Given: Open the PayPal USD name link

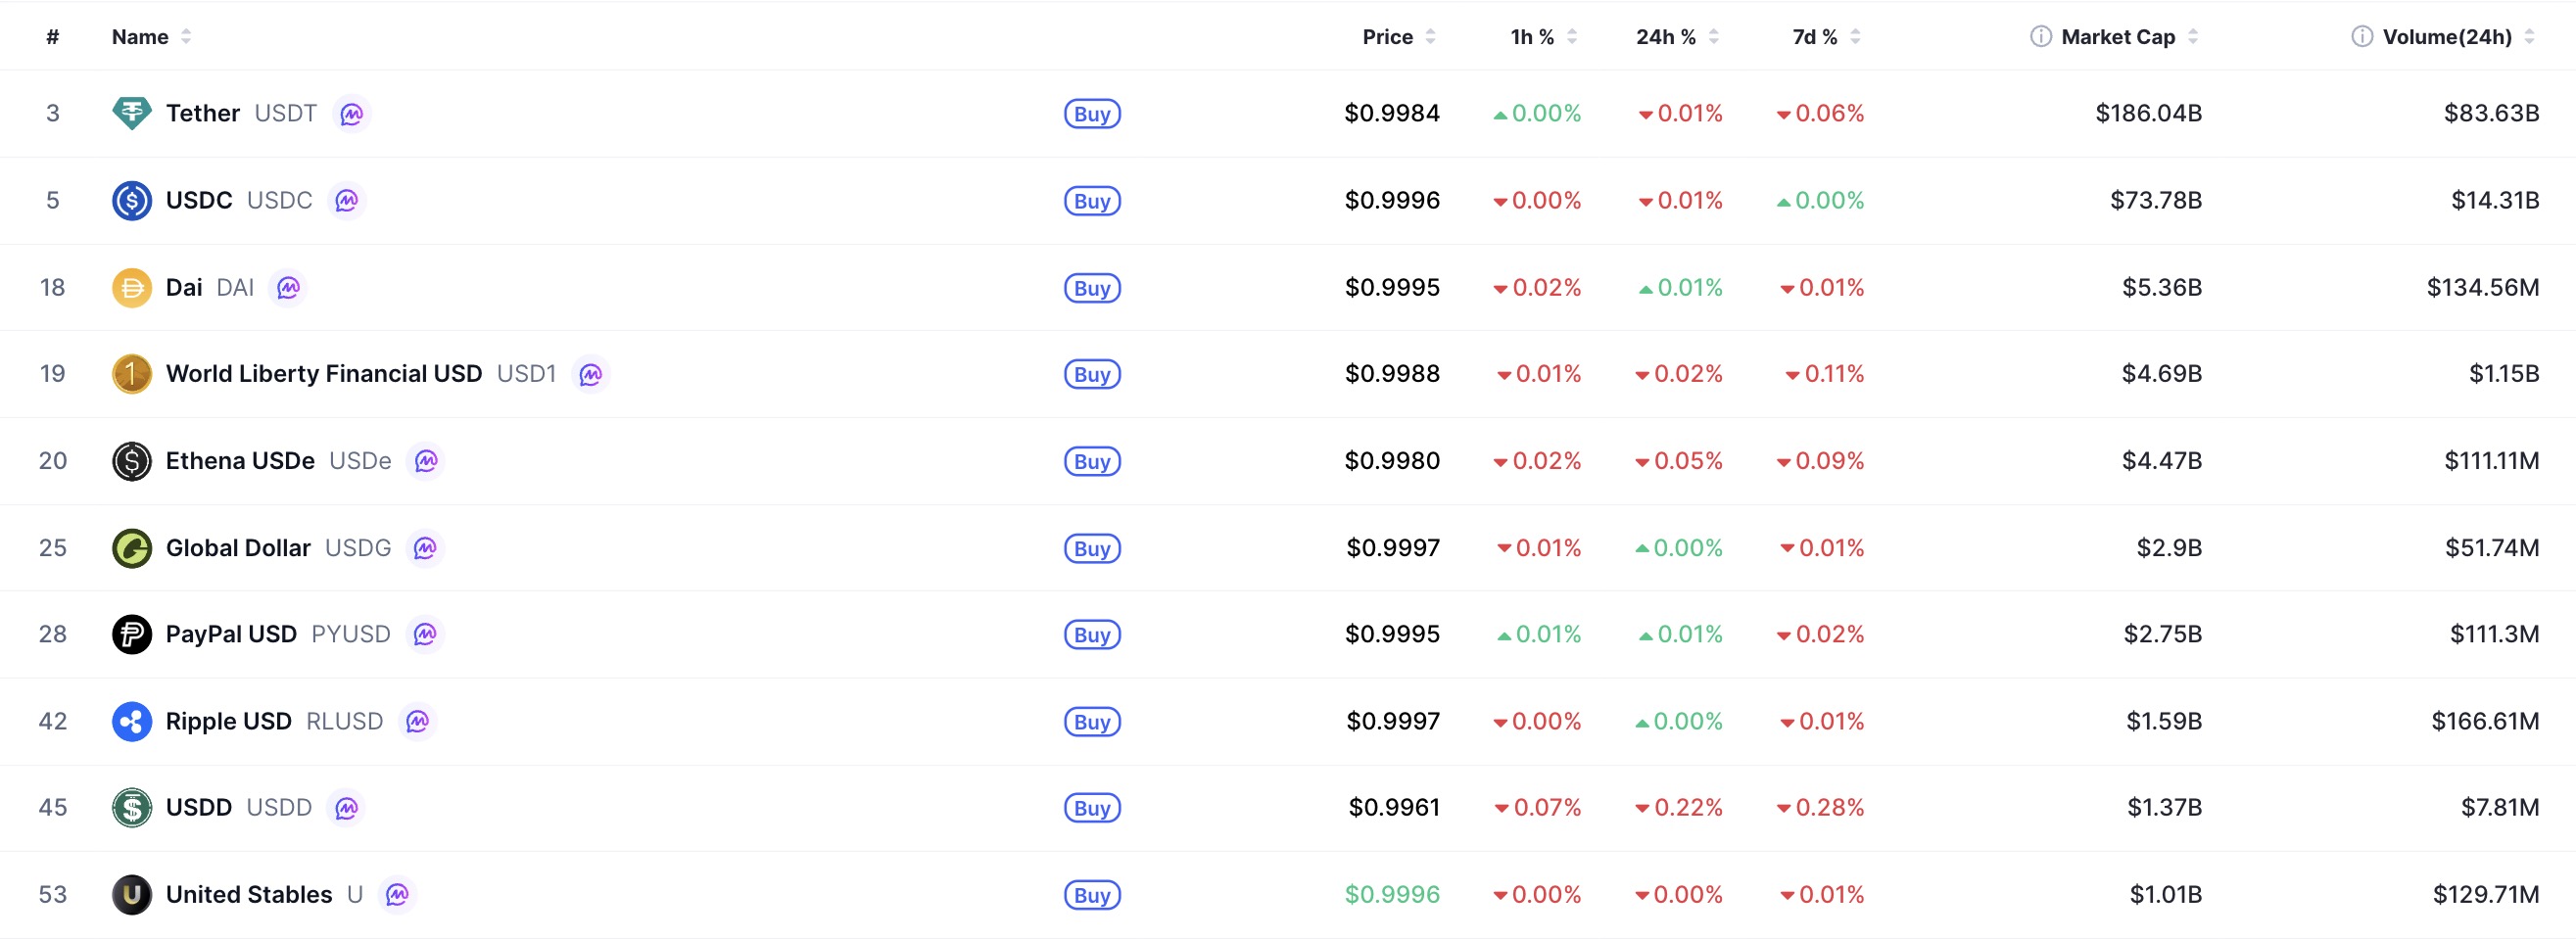Looking at the screenshot, I should pos(231,634).
